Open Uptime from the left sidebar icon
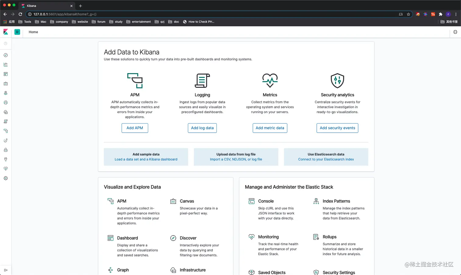461x275 pixels. [5, 140]
